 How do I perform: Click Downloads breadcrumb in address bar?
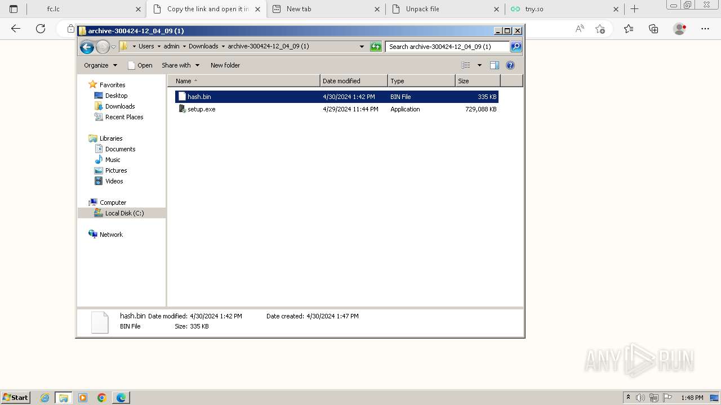203,47
